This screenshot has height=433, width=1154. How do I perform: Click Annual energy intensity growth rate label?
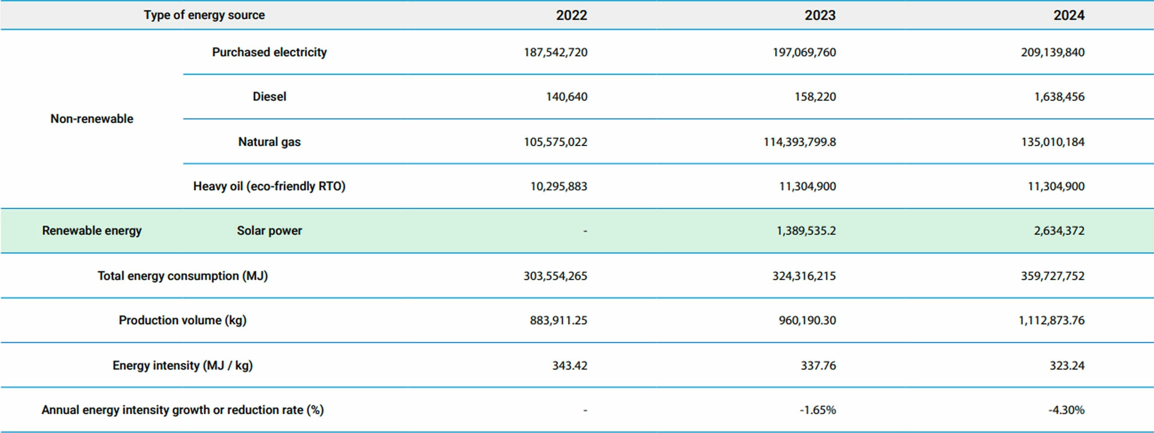tap(182, 410)
